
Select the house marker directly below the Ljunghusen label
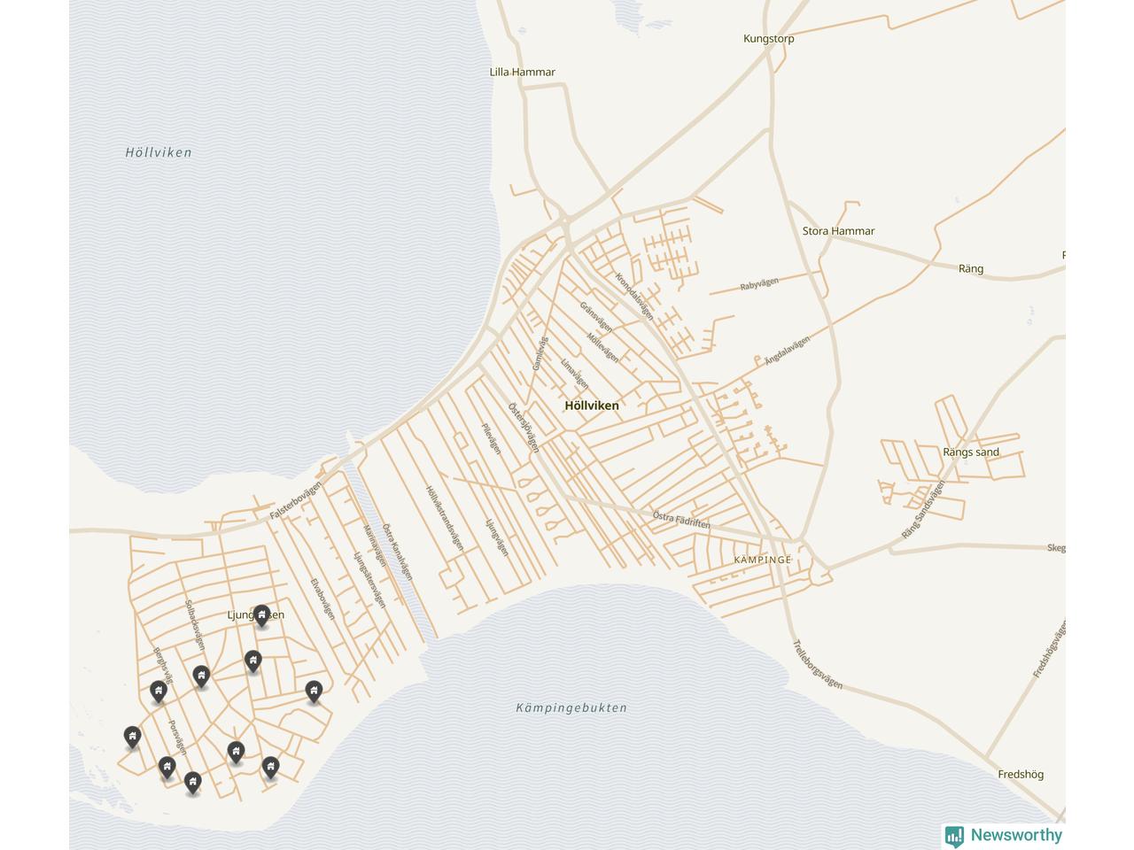pos(253,661)
